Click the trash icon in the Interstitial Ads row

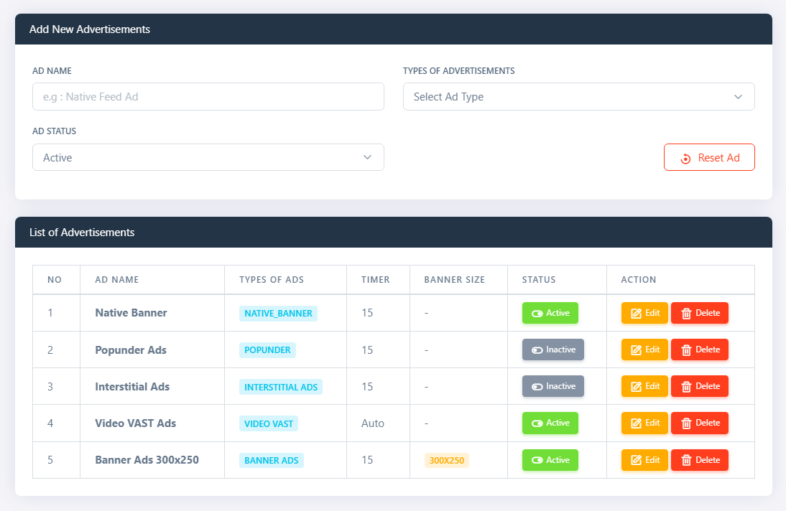click(686, 387)
